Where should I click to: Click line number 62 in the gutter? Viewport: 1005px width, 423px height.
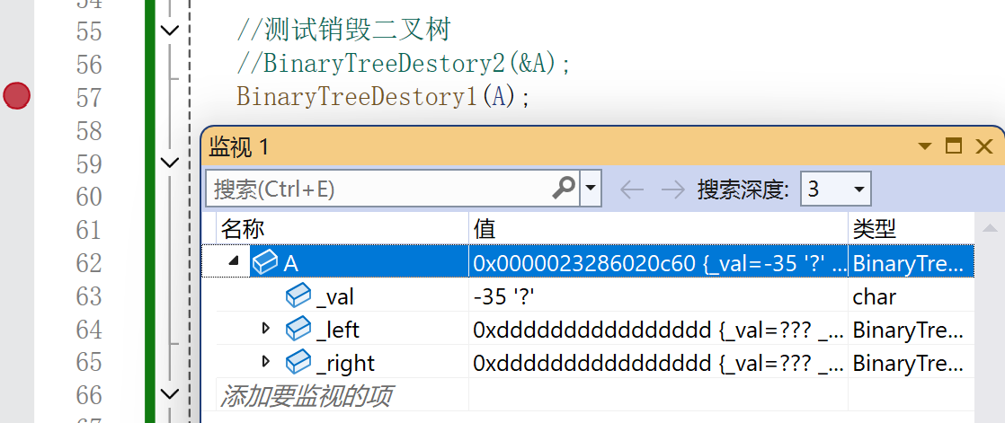click(88, 262)
